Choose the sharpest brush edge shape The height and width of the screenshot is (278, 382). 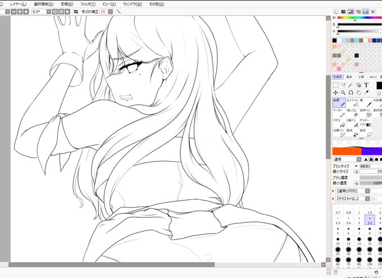366,159
